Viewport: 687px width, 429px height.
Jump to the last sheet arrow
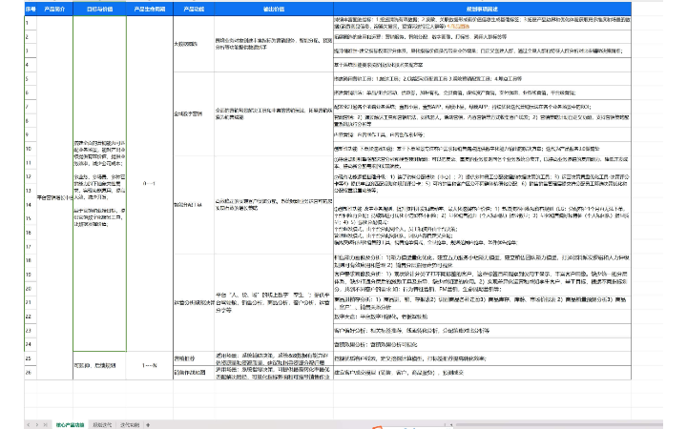click(45, 424)
